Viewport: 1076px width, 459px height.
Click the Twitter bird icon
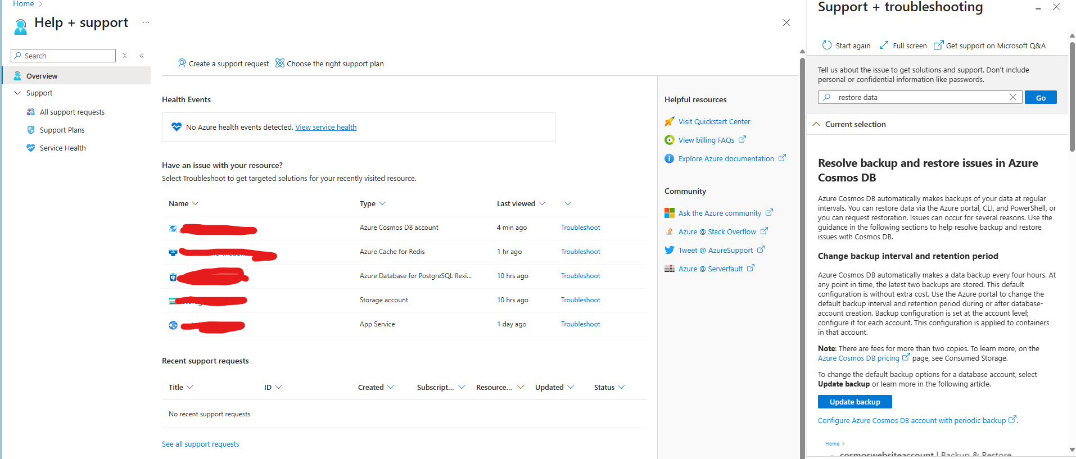tap(669, 250)
